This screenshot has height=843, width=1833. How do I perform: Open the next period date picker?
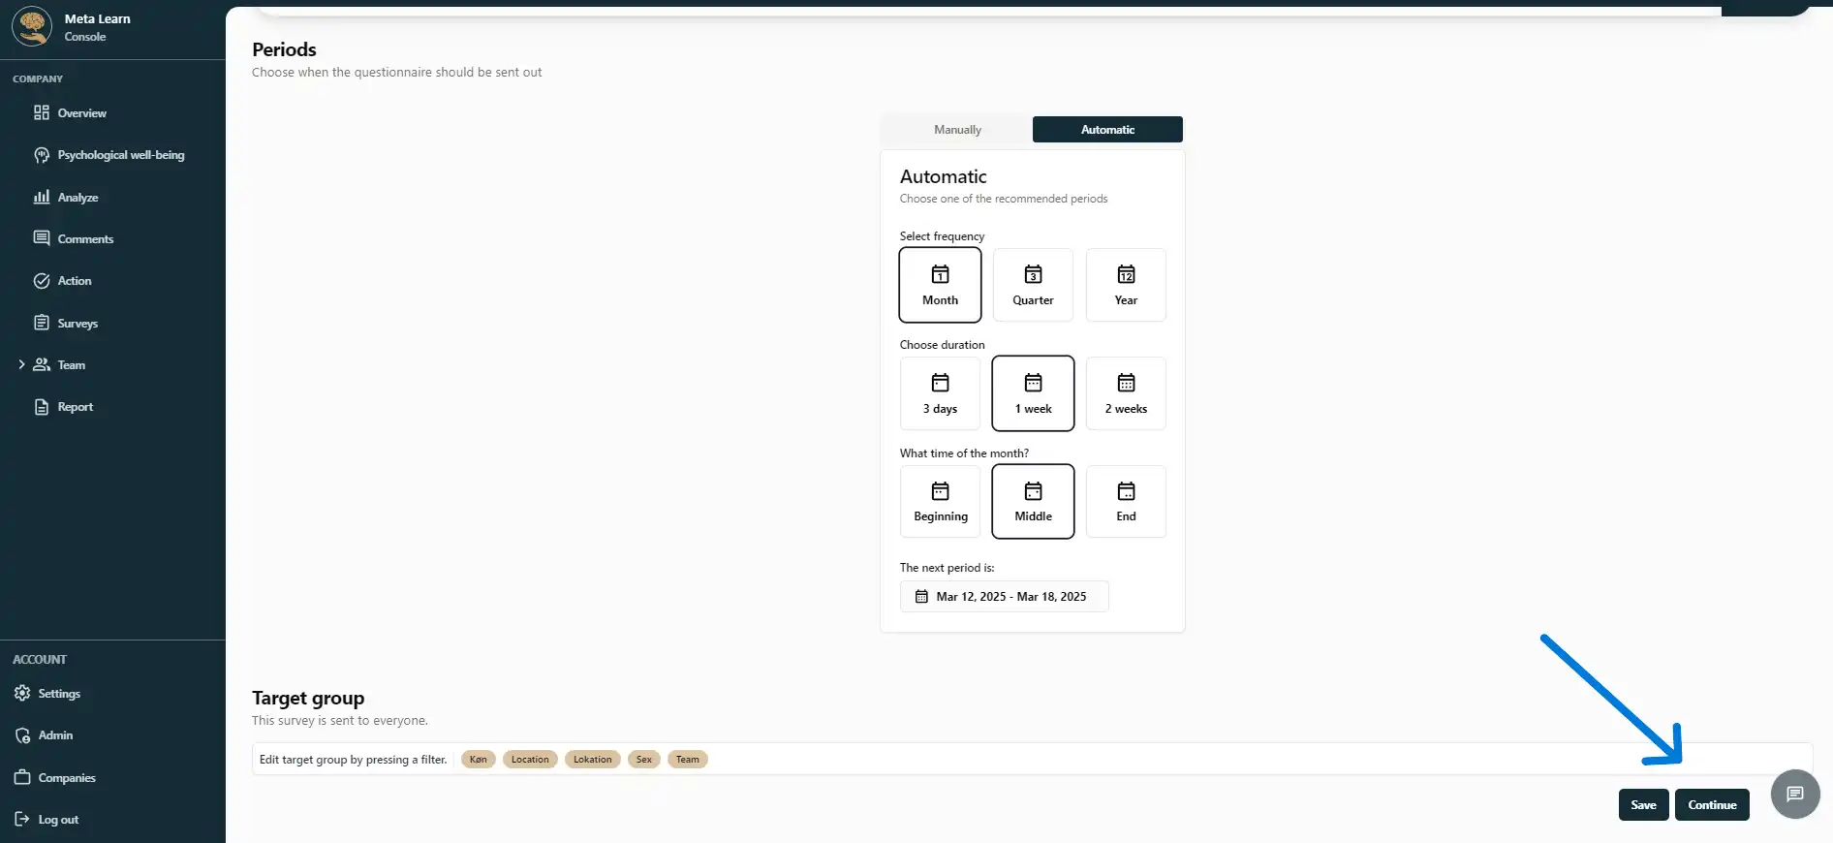pos(1004,597)
